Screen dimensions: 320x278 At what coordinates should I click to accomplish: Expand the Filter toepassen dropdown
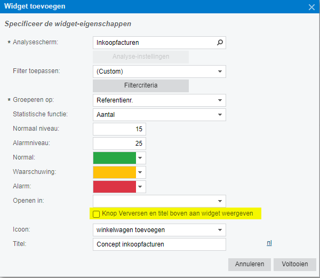click(x=219, y=71)
